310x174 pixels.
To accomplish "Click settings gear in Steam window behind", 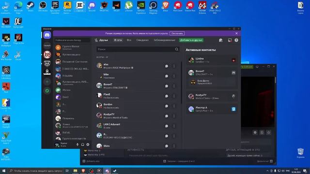I will coord(255,132).
